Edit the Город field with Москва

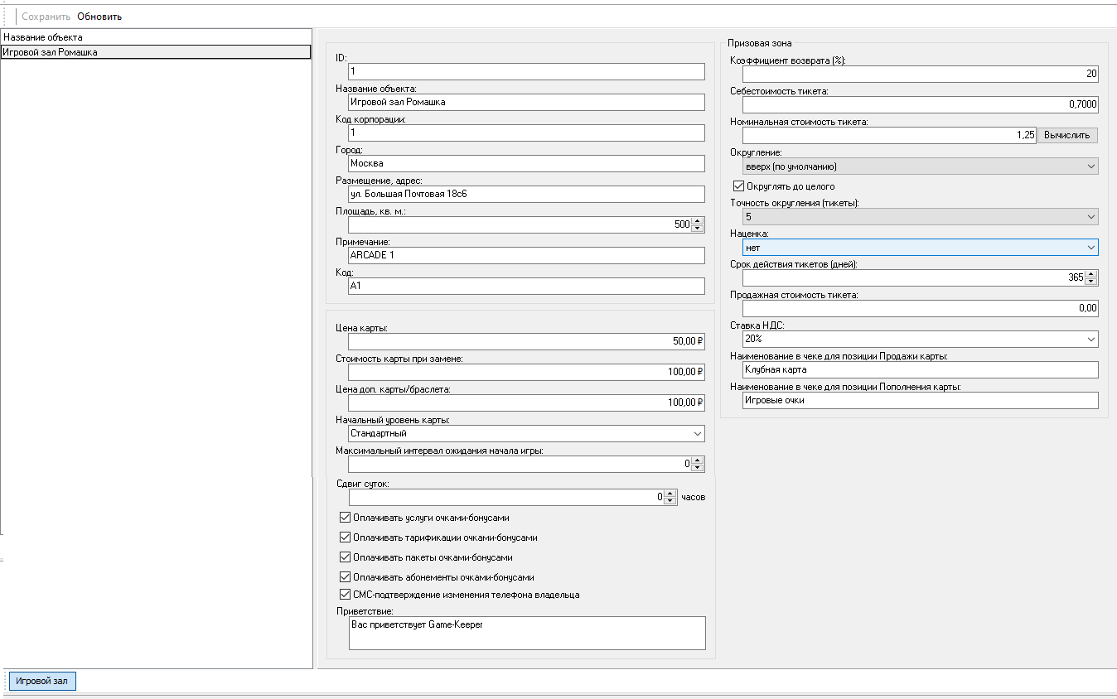526,163
